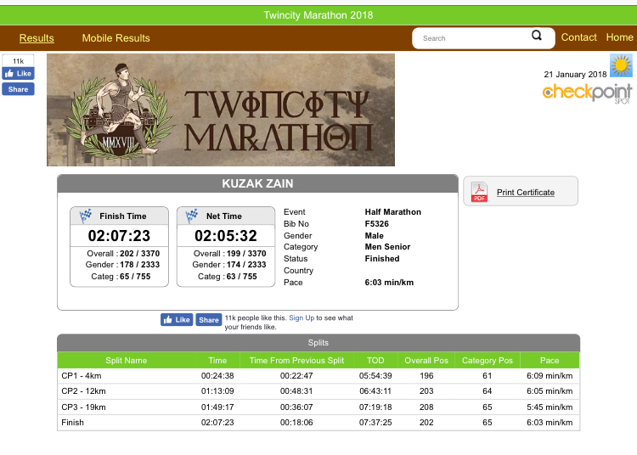
Task: Go to the Home page
Action: (x=619, y=37)
